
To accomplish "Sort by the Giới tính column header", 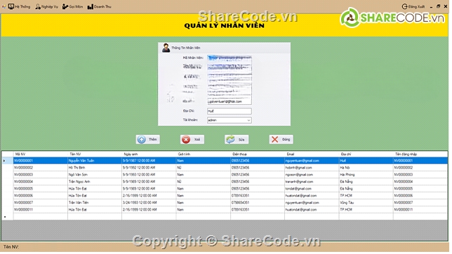I will click(x=204, y=155).
